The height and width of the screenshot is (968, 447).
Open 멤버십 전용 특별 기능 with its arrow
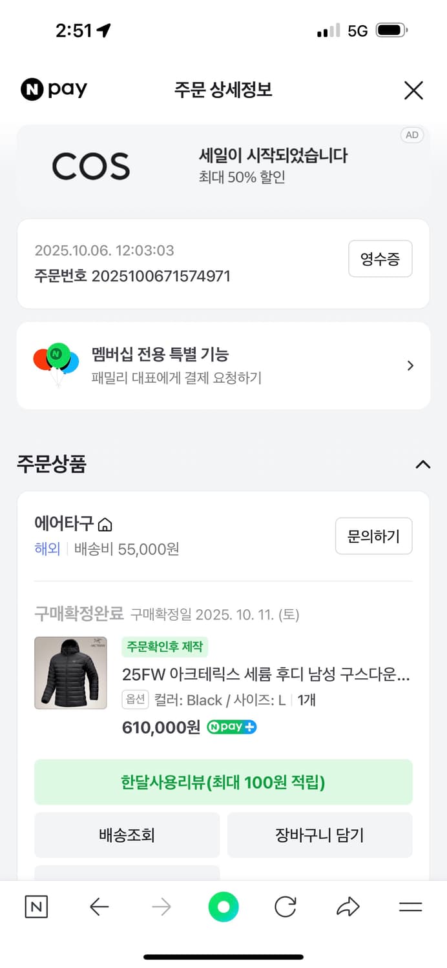click(x=410, y=365)
